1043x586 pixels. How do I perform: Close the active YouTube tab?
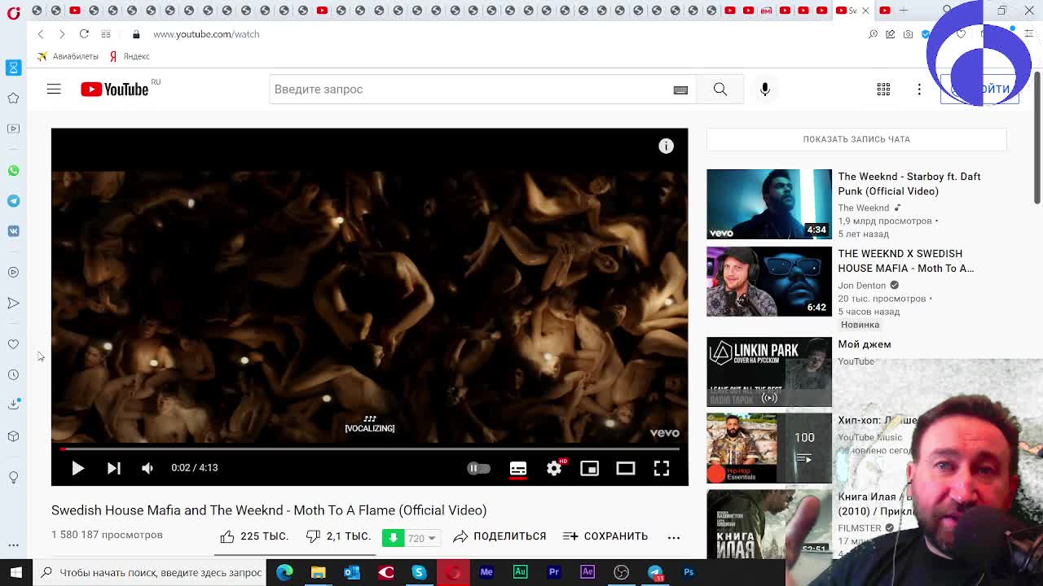point(865,11)
